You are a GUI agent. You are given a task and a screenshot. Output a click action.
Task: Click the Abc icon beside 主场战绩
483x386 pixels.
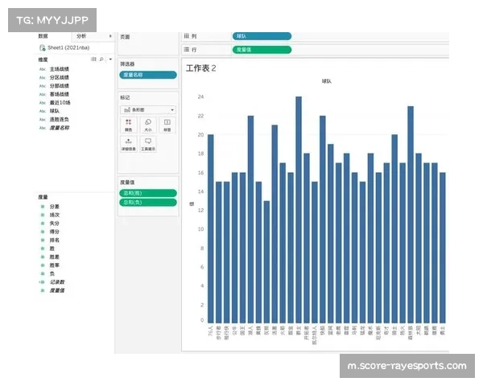(x=43, y=69)
